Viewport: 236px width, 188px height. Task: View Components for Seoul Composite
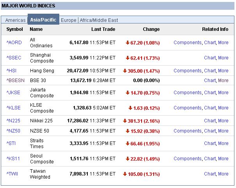coord(187,159)
